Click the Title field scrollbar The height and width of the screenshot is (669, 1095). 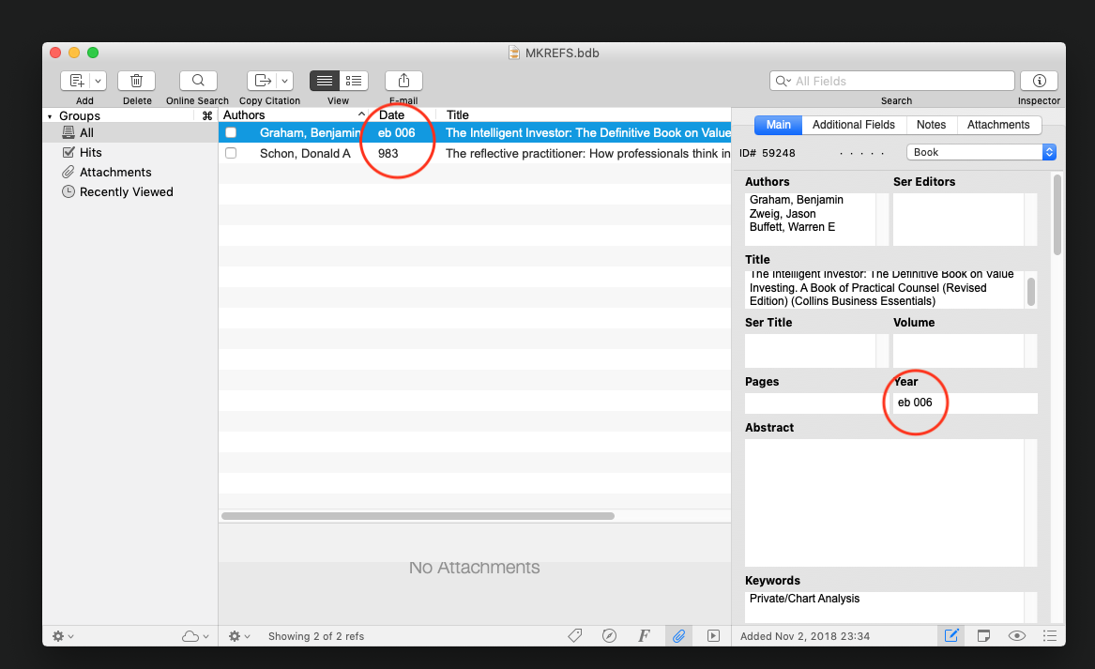(x=1031, y=291)
